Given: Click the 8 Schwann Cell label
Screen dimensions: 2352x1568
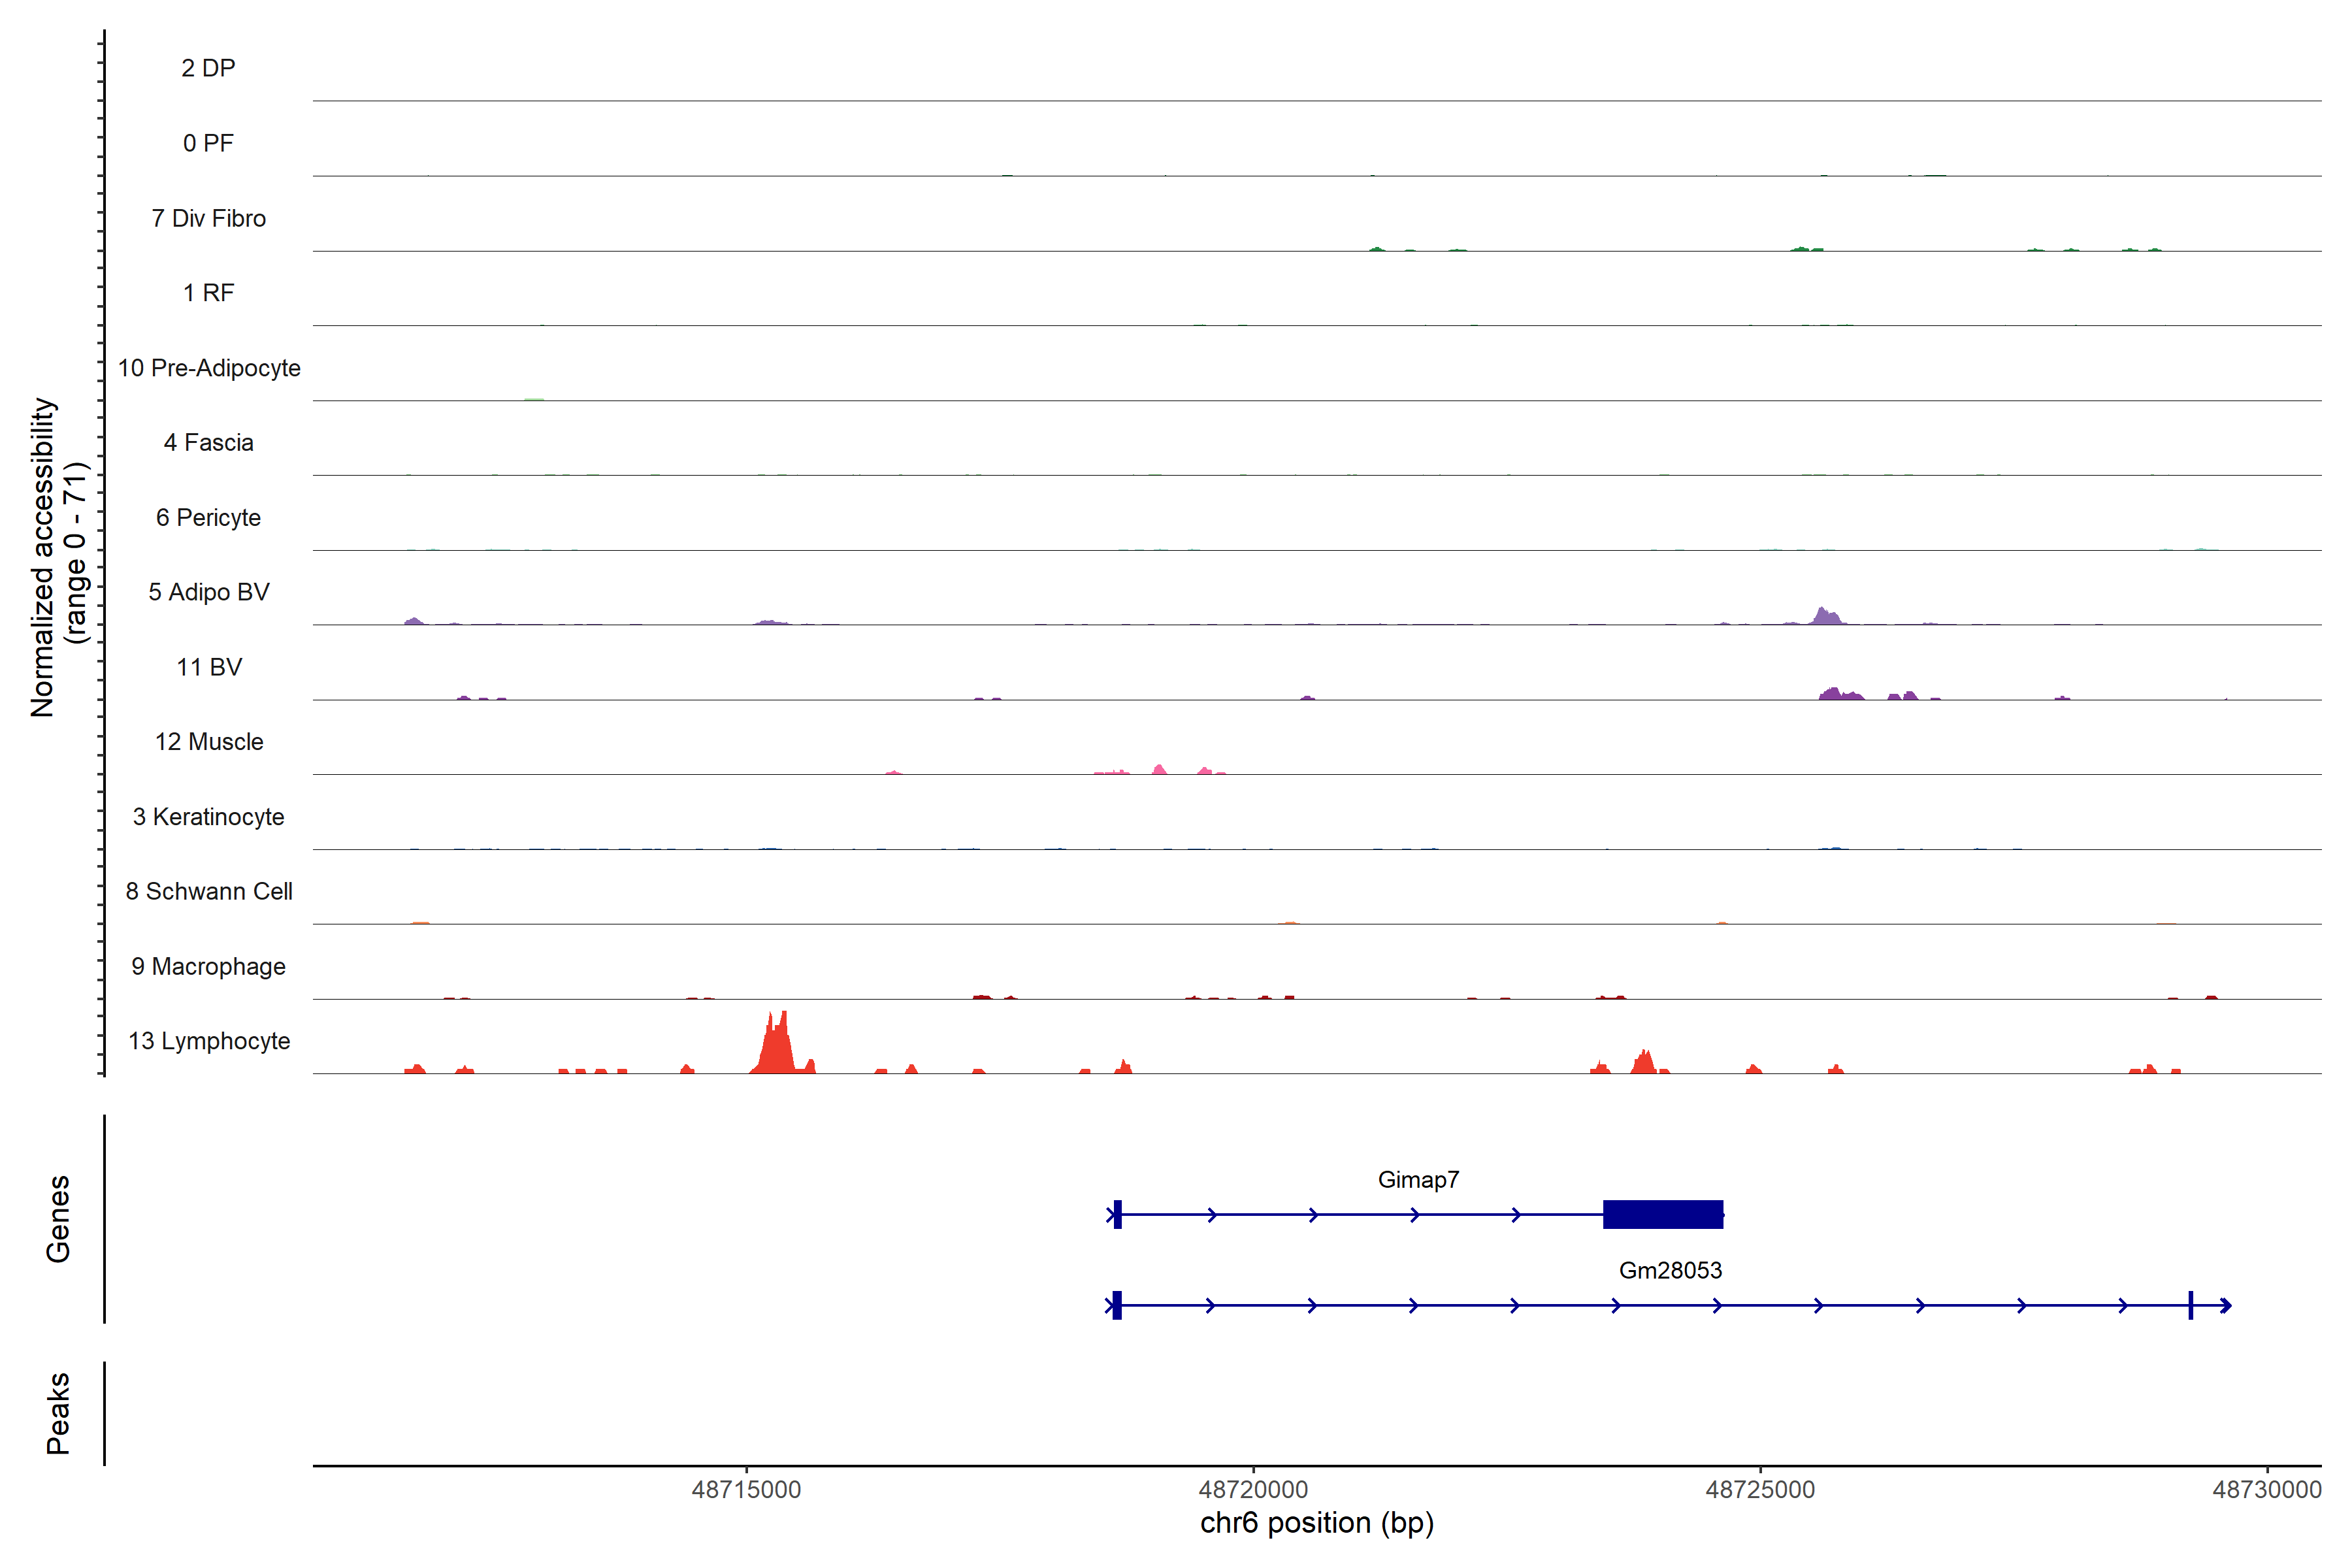Looking at the screenshot, I should pos(209,891).
